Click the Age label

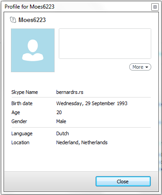(16, 112)
